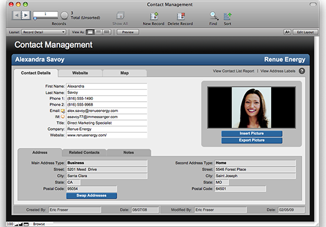Switch to the Notes tab
The image size is (326, 227).
(129, 153)
